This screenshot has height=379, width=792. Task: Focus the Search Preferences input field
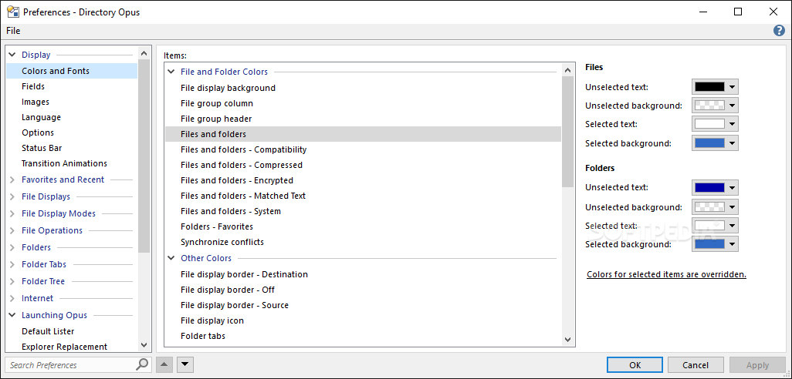[x=72, y=364]
